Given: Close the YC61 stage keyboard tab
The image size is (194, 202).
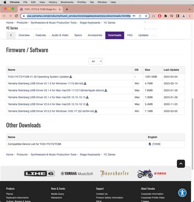Looking at the screenshot, I should coord(60,9).
